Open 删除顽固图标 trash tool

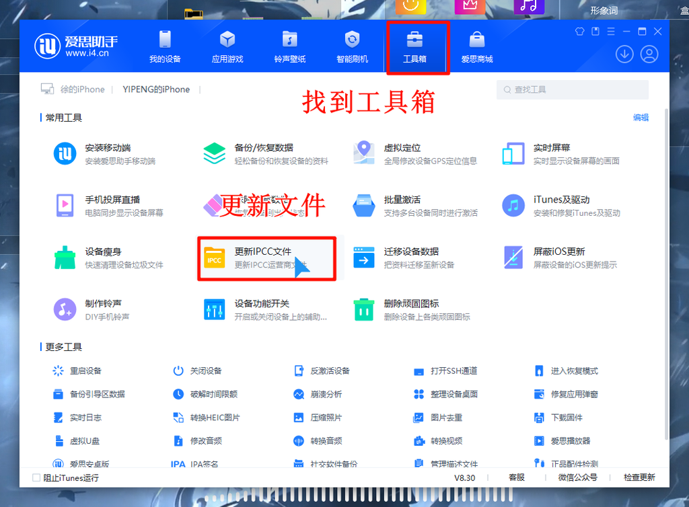411,310
